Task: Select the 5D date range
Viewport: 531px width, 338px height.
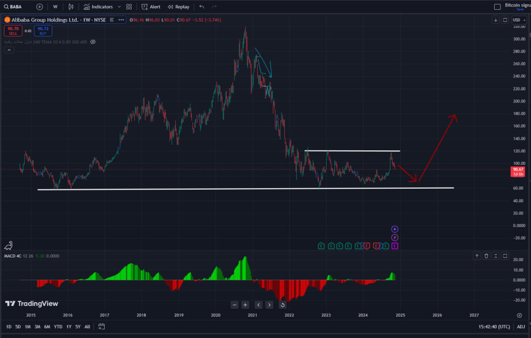Action: pos(18,327)
